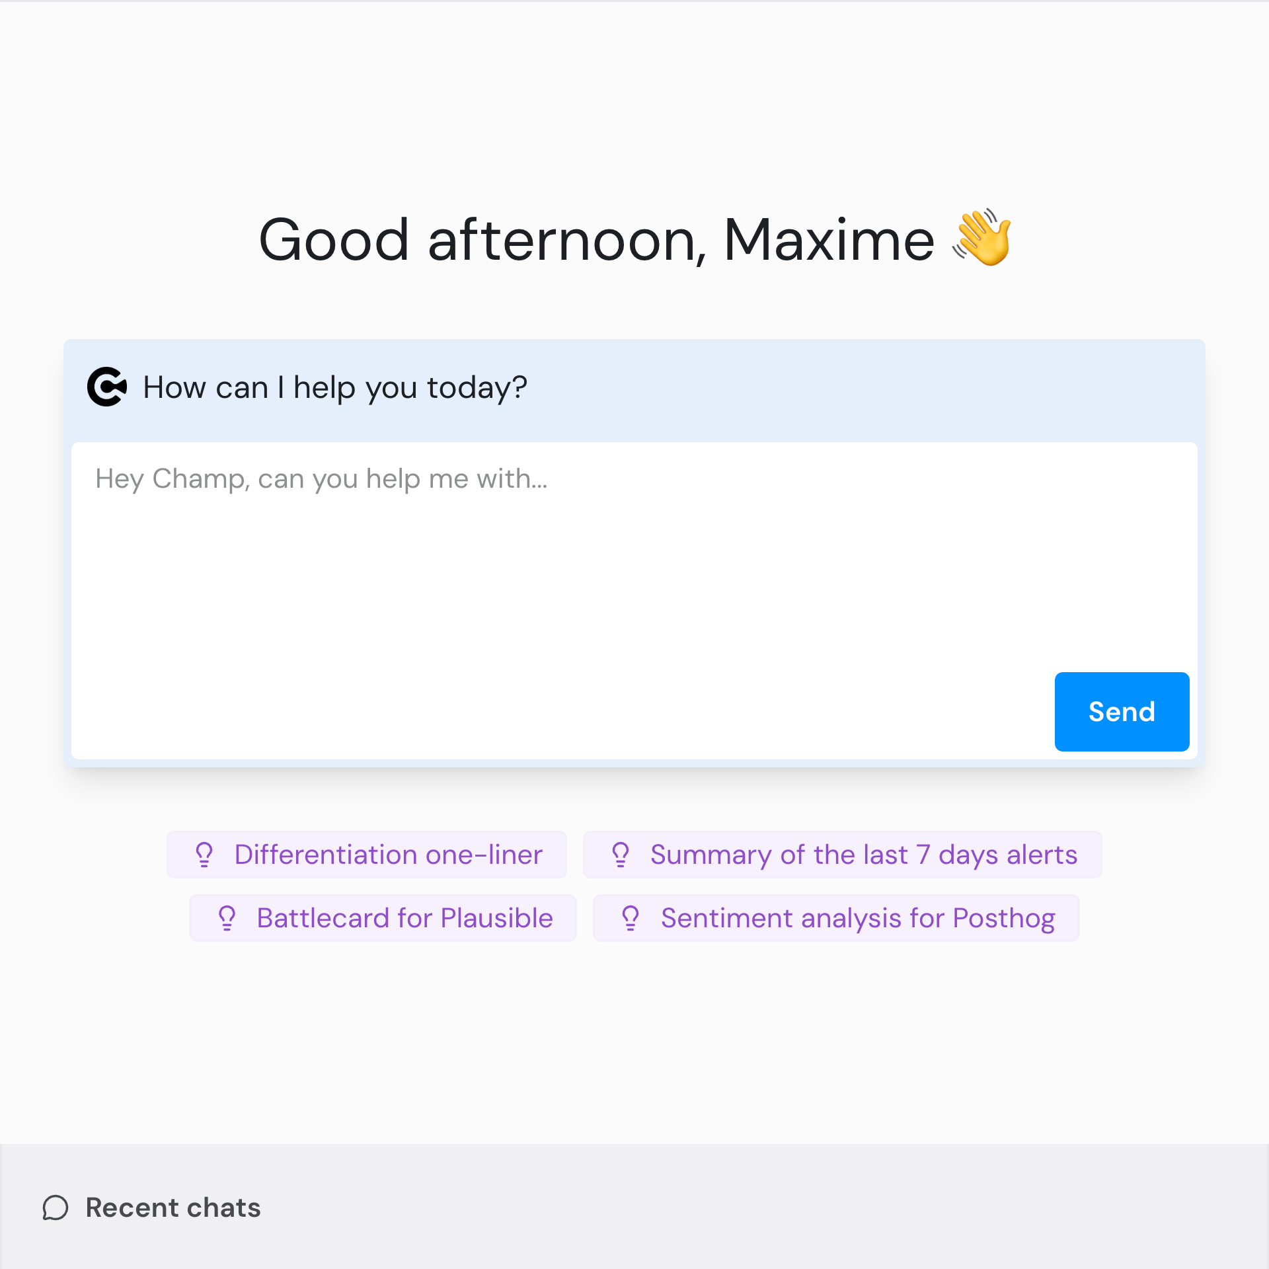Click the waving hand emoji
The height and width of the screenshot is (1269, 1269).
click(x=981, y=238)
